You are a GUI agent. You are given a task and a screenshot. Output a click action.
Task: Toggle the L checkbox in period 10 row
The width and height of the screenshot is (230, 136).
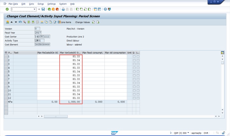tap(138, 91)
